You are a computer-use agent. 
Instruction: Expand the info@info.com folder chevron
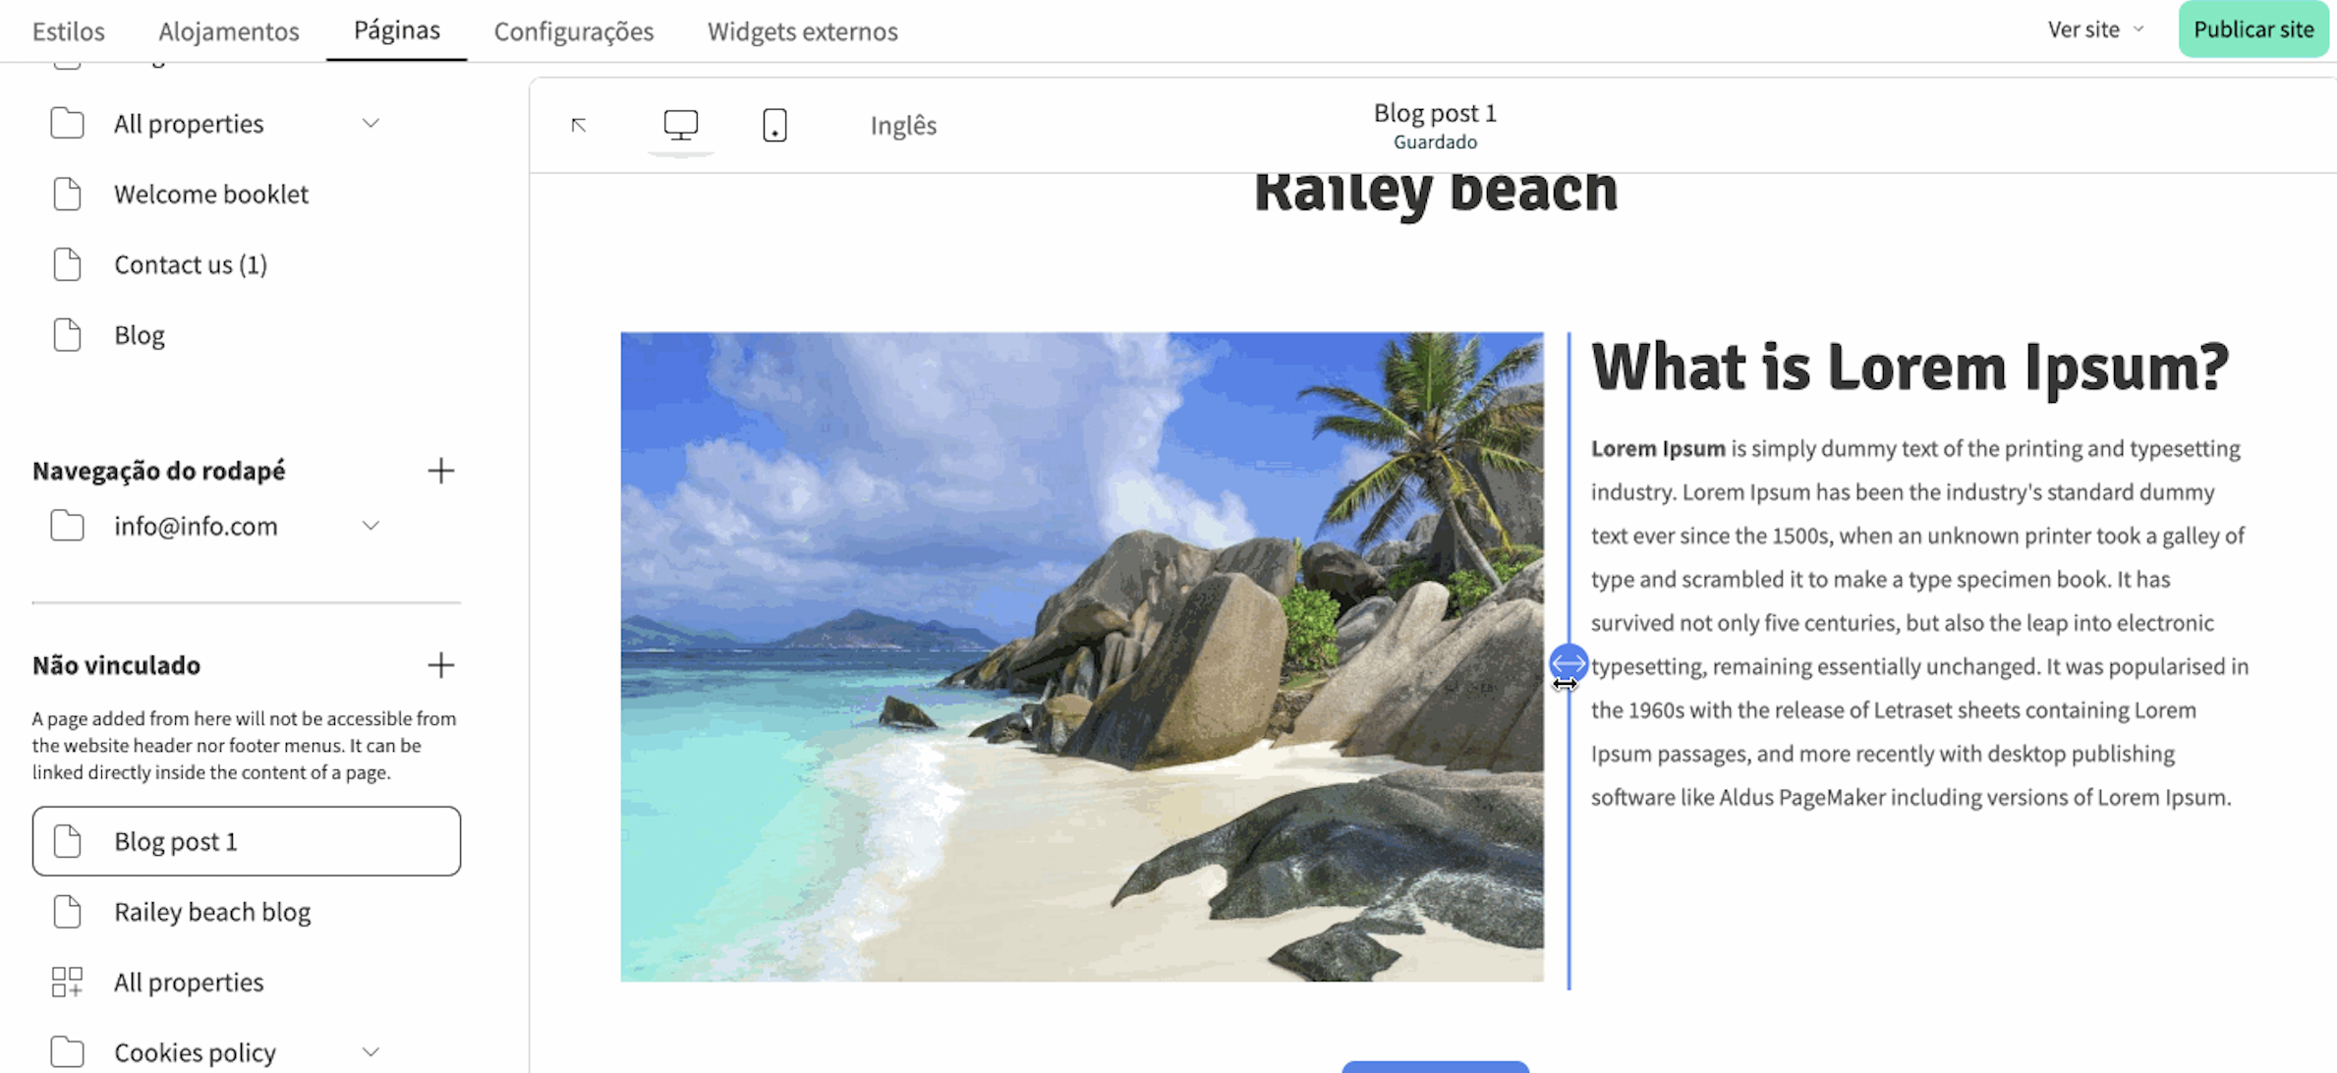[370, 527]
